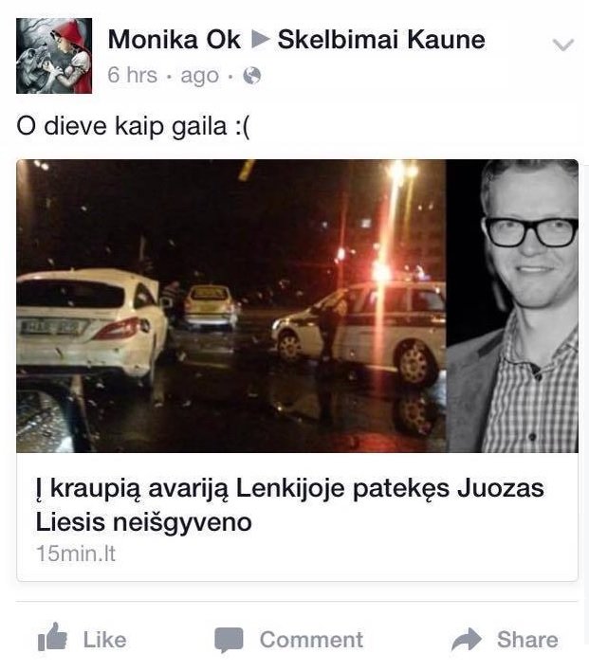Click the white Mercedes in preview photo

(x=91, y=326)
